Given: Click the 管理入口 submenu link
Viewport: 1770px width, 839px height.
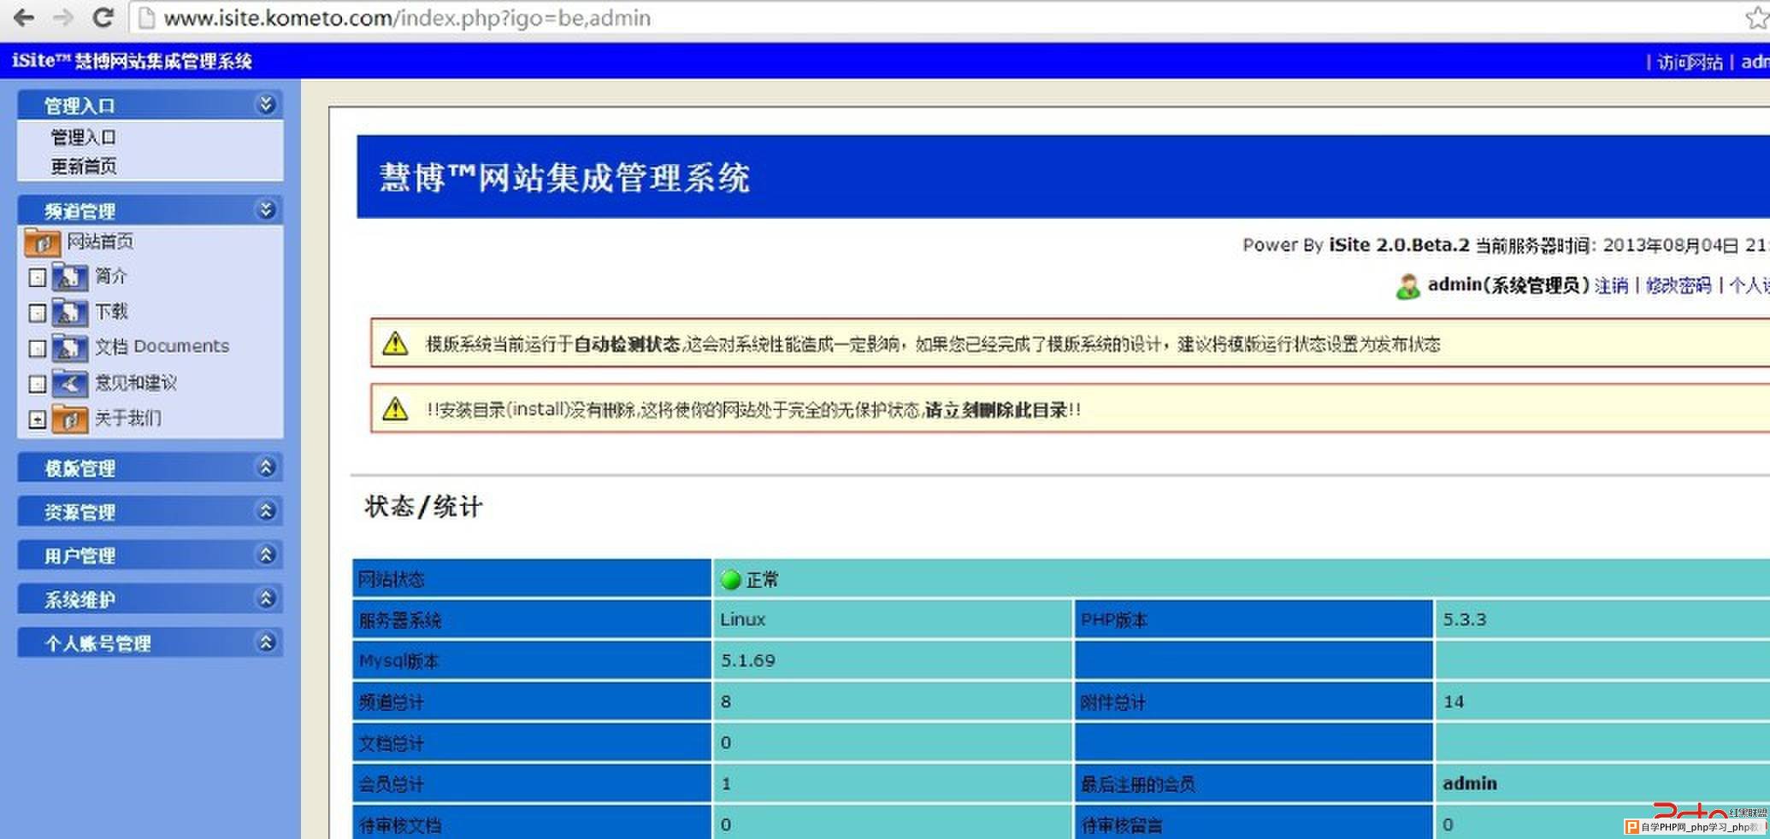Looking at the screenshot, I should 83,138.
